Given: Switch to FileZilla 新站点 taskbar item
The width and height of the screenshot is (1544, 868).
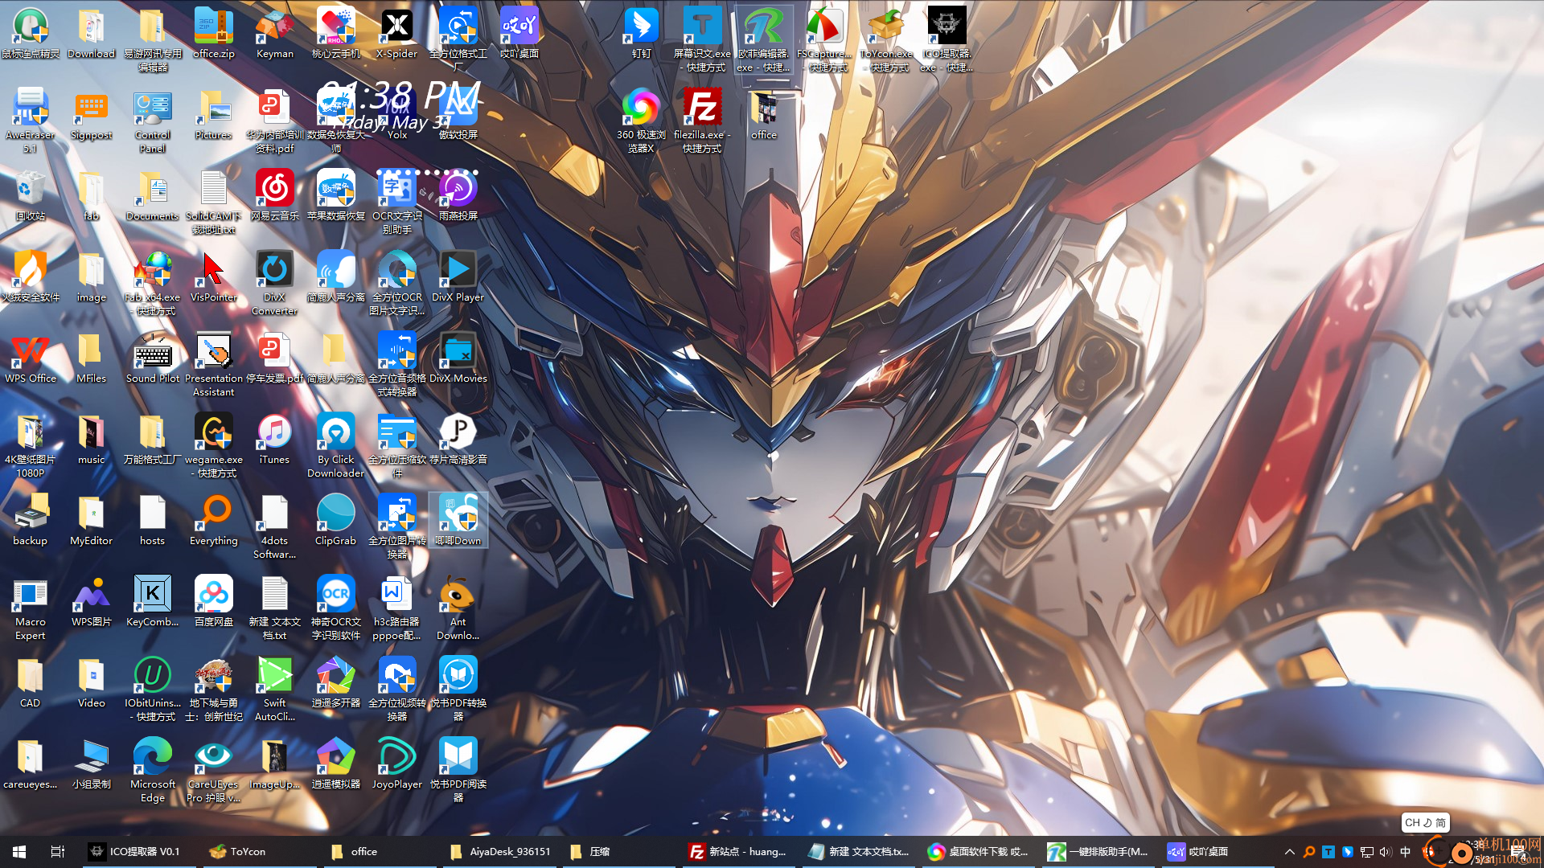Looking at the screenshot, I should click(738, 851).
